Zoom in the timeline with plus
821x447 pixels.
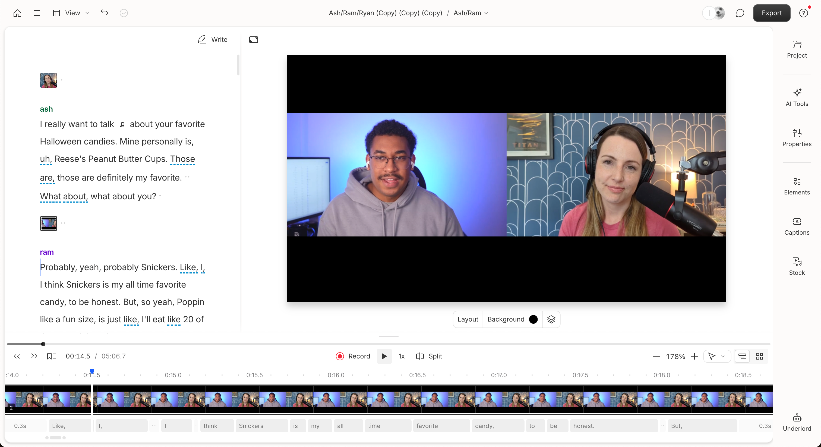click(694, 356)
